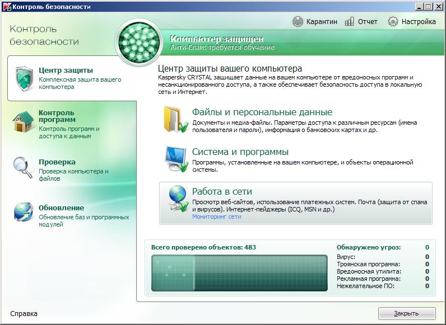446x325 pixels.
Task: Click the scanned objects activity graph
Action: [239, 273]
